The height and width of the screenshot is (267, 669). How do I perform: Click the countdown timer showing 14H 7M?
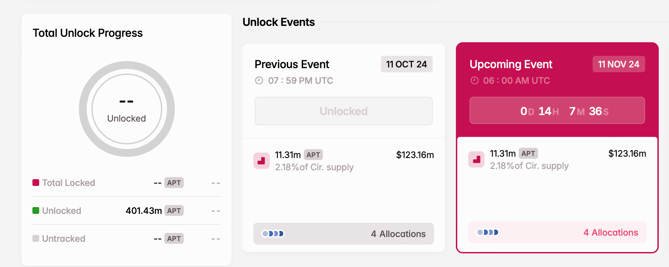point(557,110)
